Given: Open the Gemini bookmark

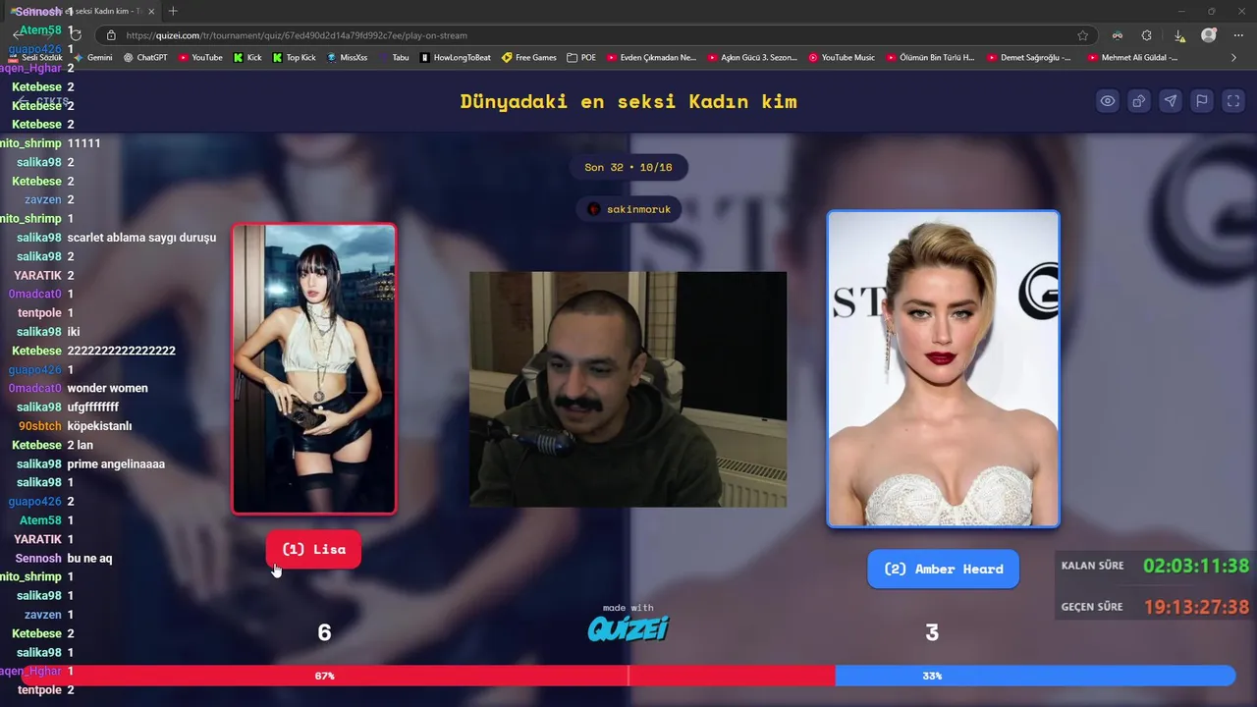Looking at the screenshot, I should 92,58.
